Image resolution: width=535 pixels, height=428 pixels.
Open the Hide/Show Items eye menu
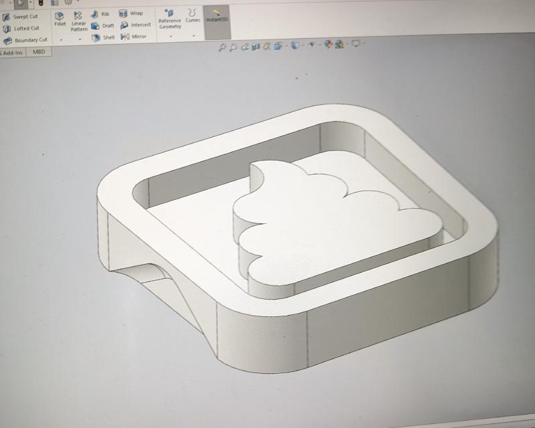tap(312, 45)
